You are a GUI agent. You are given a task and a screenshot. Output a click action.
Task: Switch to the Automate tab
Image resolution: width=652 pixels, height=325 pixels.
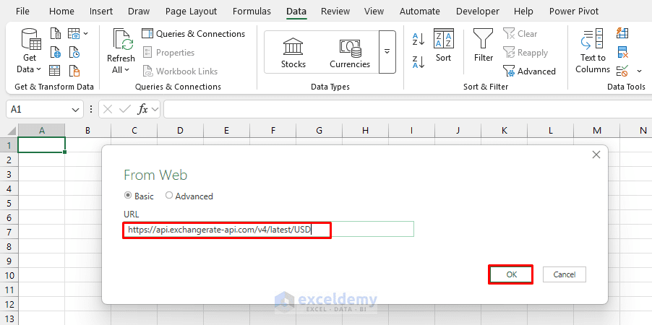click(x=419, y=12)
